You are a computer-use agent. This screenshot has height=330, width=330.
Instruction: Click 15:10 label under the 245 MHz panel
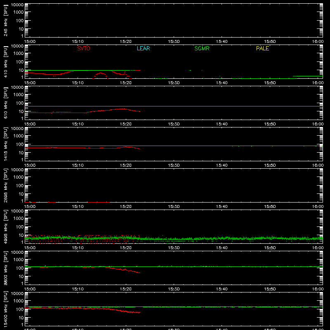[x=78, y=42]
